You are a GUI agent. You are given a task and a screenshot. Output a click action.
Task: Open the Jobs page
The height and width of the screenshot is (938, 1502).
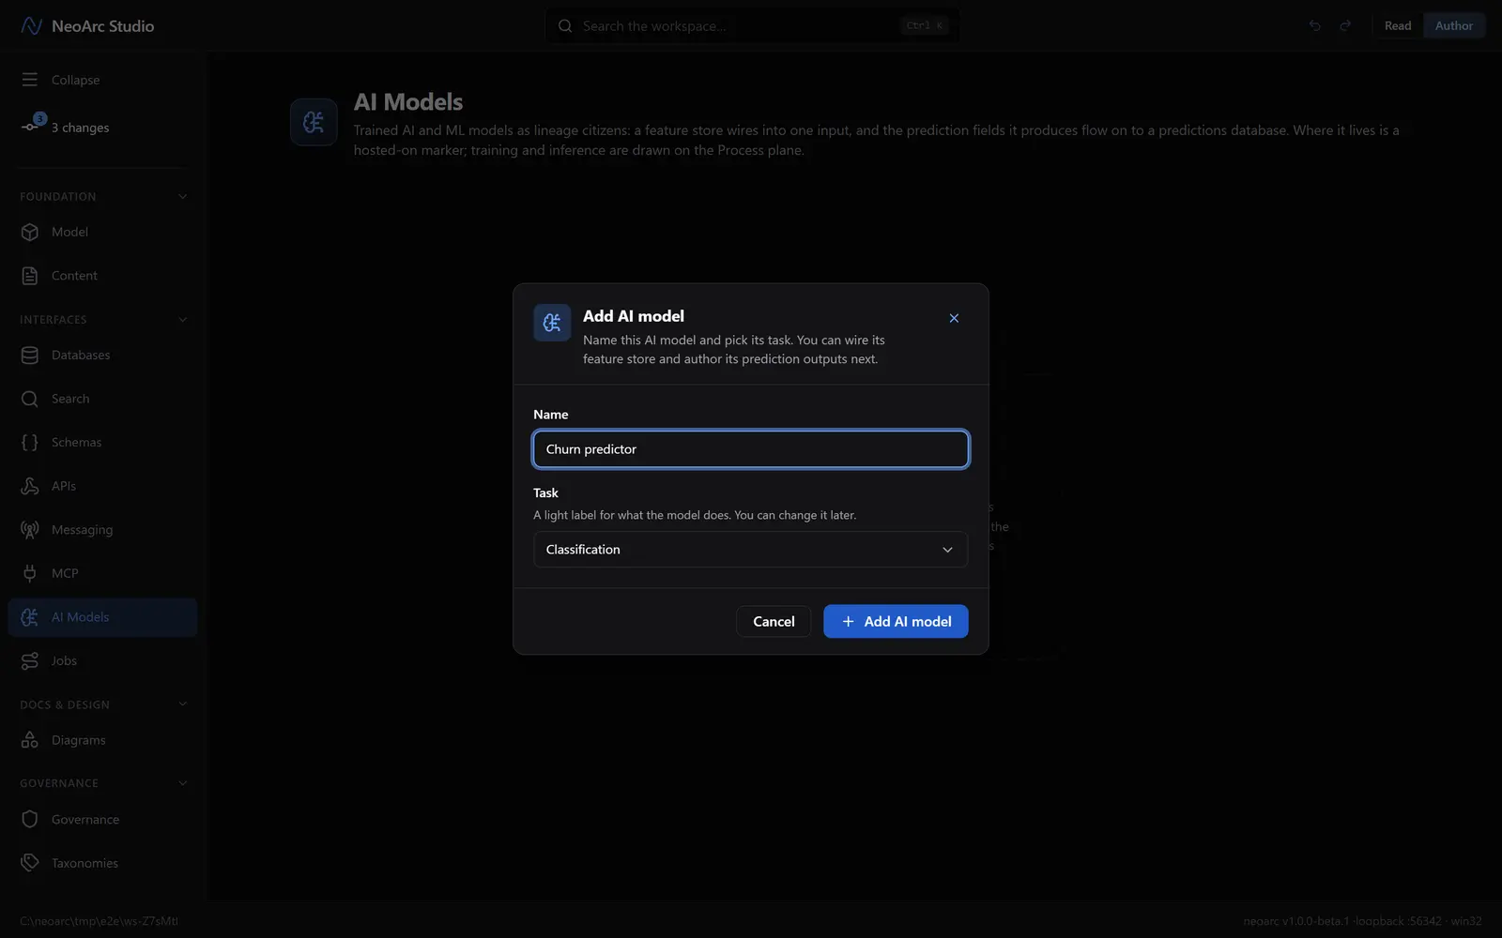click(x=102, y=661)
